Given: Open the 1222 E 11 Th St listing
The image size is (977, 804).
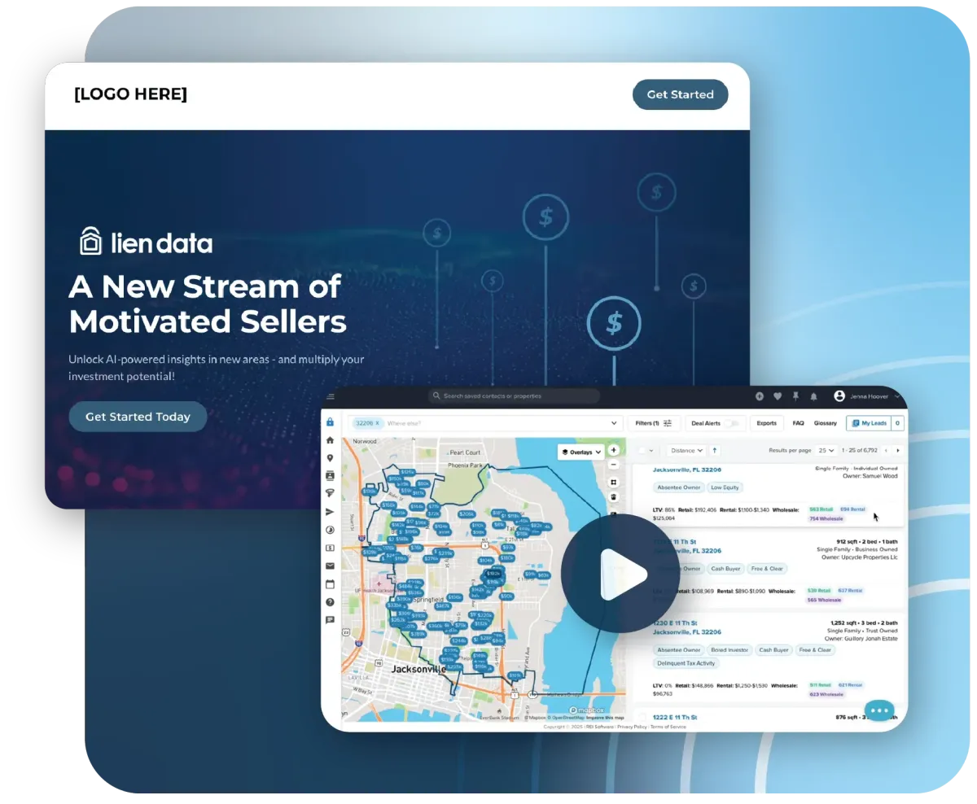Looking at the screenshot, I should pos(675,717).
